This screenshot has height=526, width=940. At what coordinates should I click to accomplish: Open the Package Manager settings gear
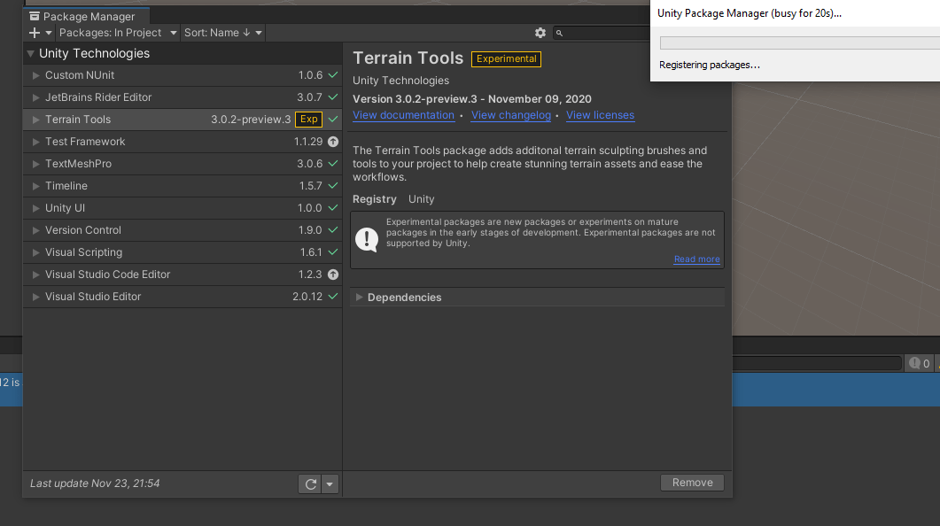(540, 33)
